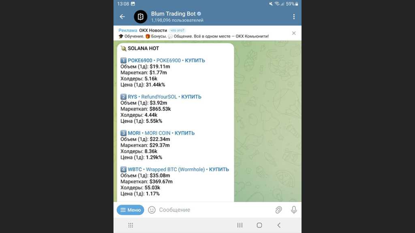Close the OKX ad banner
Image resolution: width=415 pixels, height=233 pixels.
[294, 33]
